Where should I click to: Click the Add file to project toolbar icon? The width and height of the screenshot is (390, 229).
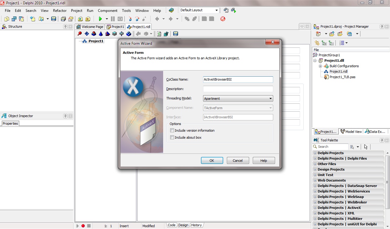81,19
